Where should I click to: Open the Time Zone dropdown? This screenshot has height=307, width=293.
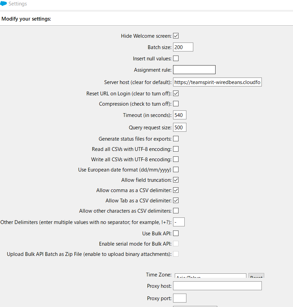click(x=210, y=275)
